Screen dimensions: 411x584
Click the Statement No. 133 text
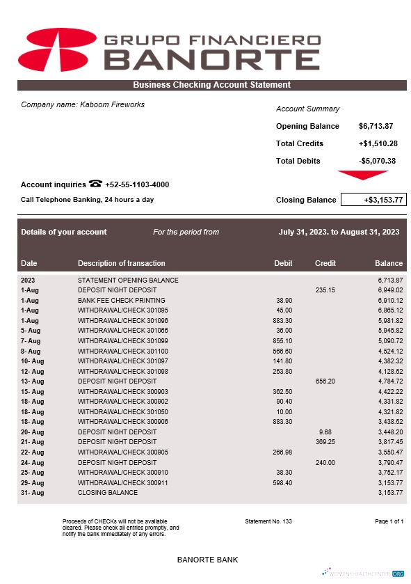tap(268, 521)
